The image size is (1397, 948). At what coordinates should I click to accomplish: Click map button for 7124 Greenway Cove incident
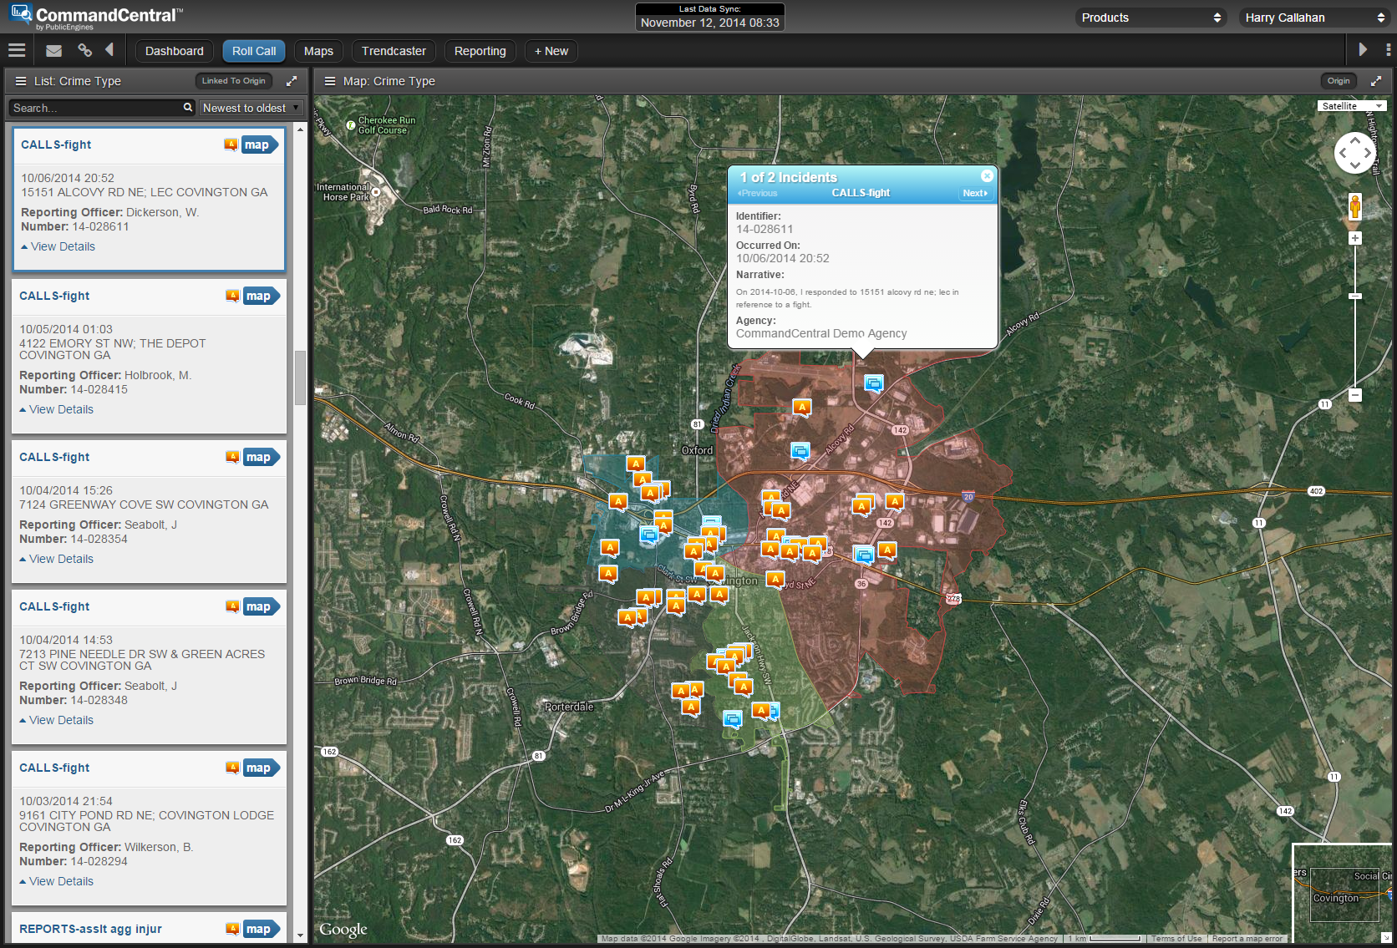(x=259, y=457)
